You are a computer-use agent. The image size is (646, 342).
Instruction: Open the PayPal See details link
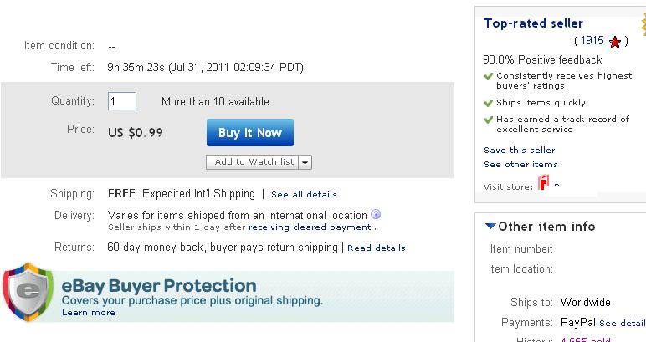622,323
